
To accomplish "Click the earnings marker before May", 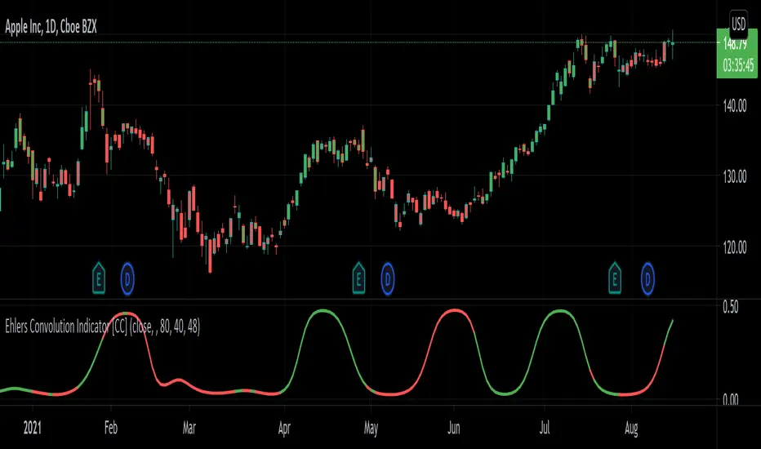I will coord(358,278).
